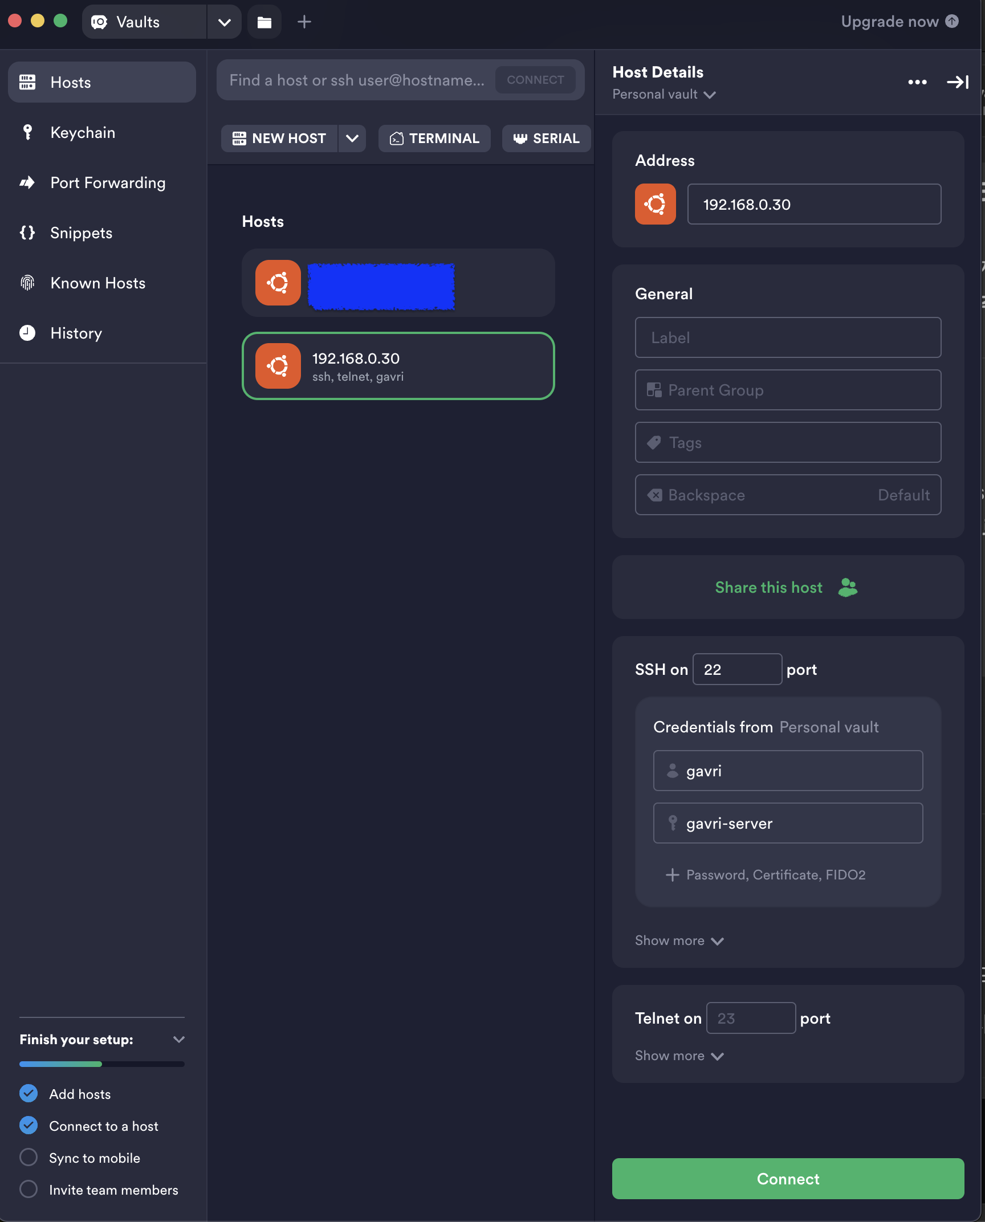This screenshot has width=985, height=1222.
Task: Open the Vaults tab dropdown arrow
Action: (x=225, y=22)
